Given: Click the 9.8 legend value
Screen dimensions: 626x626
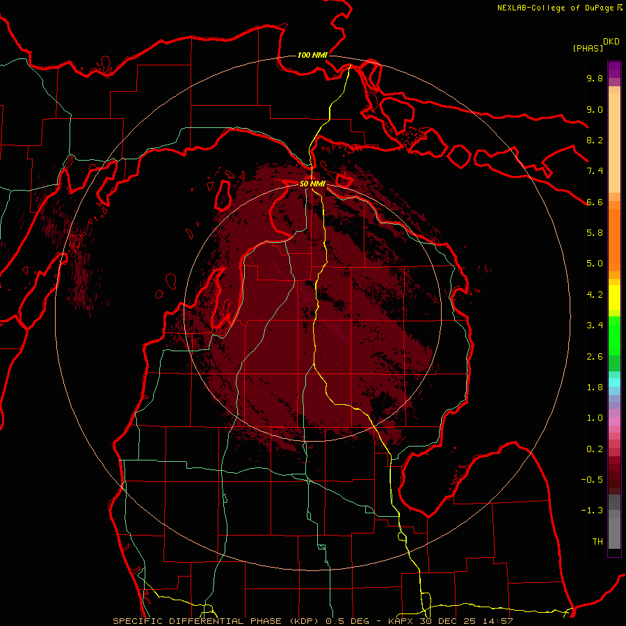Looking at the screenshot, I should [x=595, y=78].
